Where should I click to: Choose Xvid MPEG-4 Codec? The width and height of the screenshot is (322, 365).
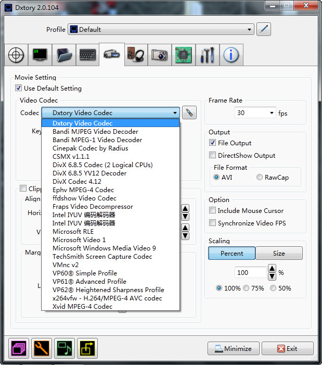(x=110, y=306)
